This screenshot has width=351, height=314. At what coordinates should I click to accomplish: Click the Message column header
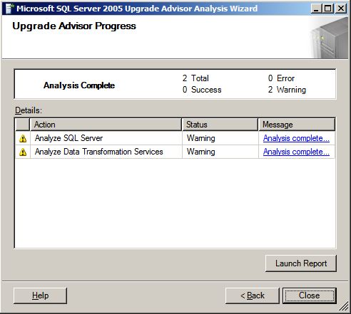297,125
